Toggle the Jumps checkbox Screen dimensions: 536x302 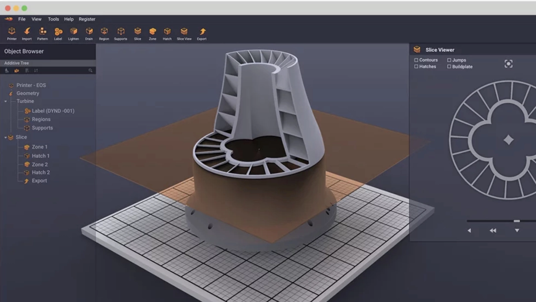point(449,60)
